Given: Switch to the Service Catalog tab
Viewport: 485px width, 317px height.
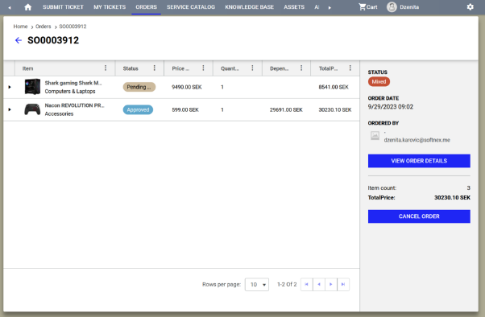Looking at the screenshot, I should [190, 7].
